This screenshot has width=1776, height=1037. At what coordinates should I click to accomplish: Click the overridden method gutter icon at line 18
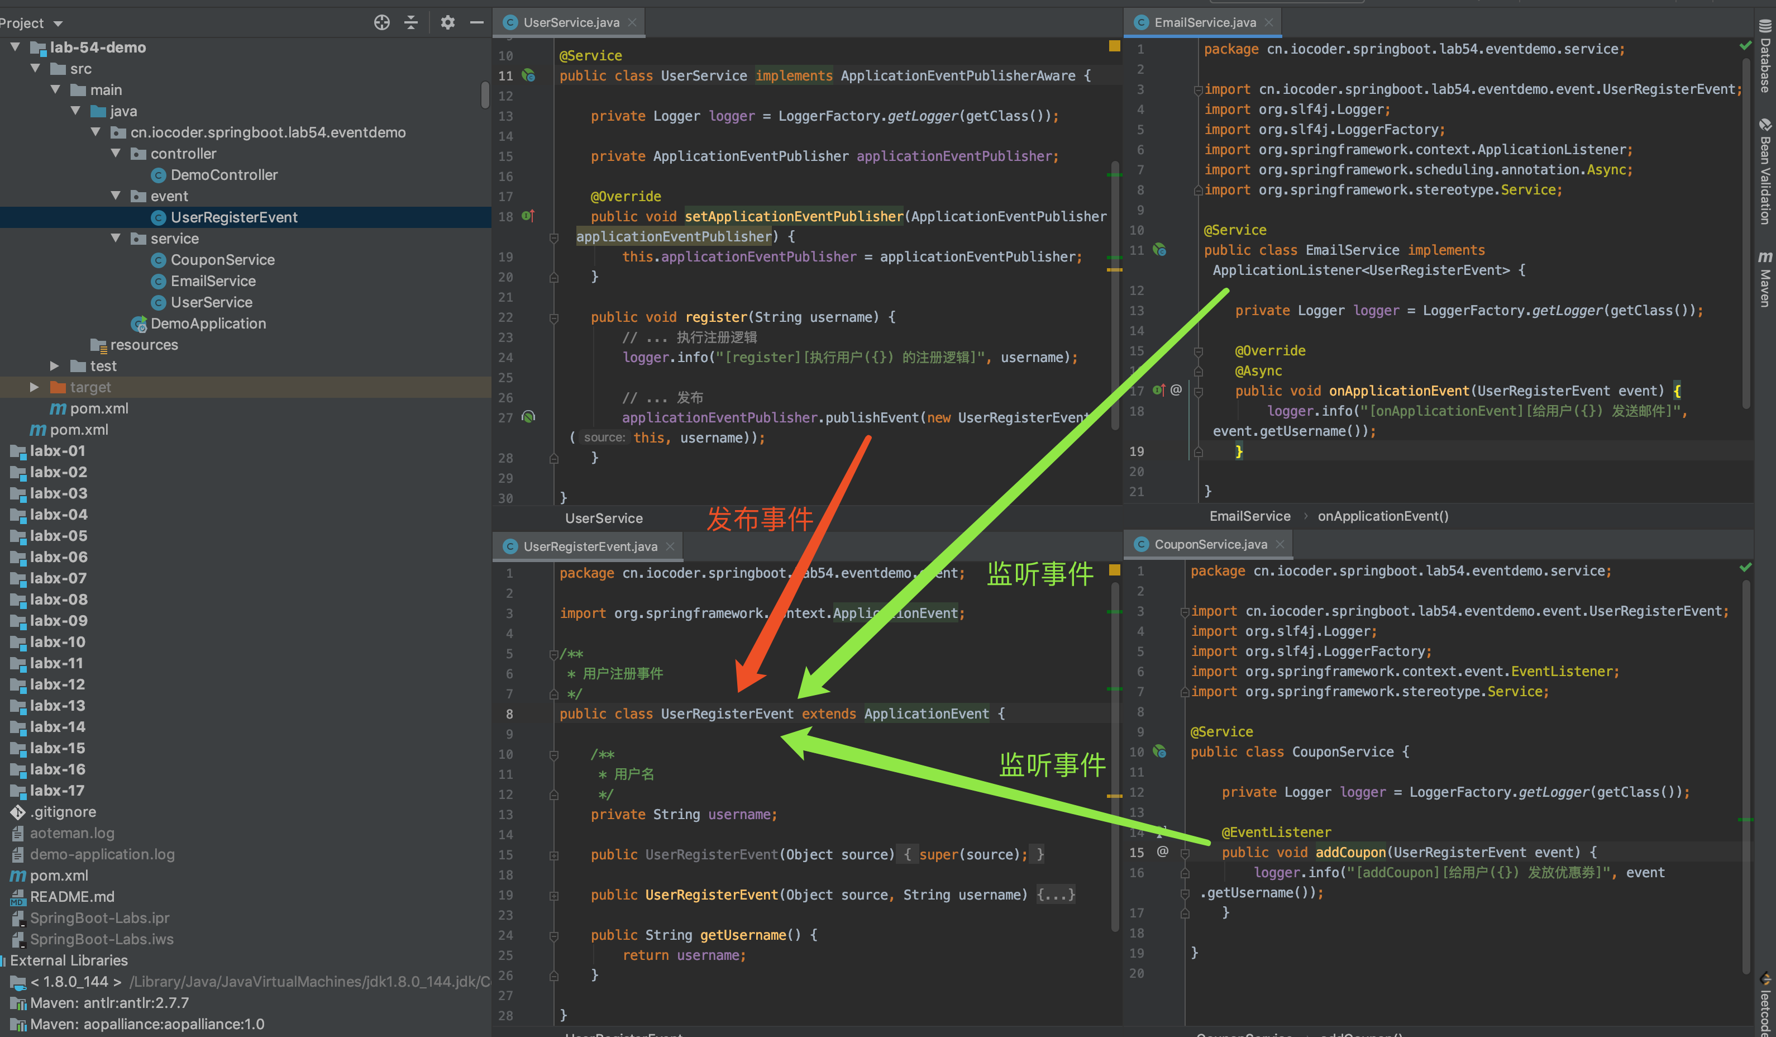[x=528, y=216]
